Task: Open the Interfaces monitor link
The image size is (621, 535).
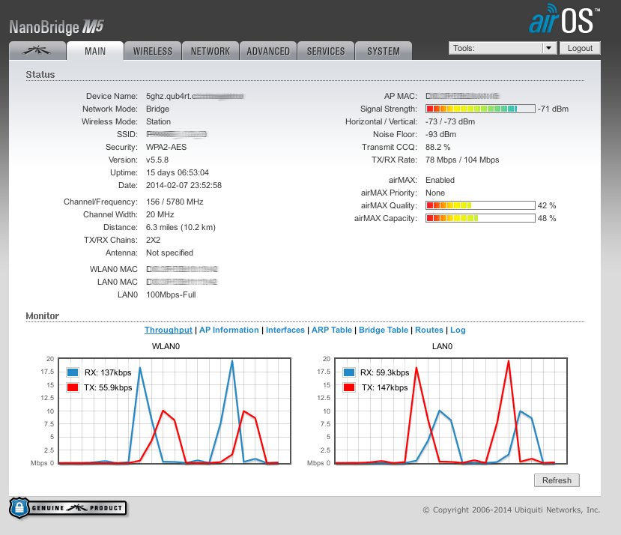Action: point(285,330)
